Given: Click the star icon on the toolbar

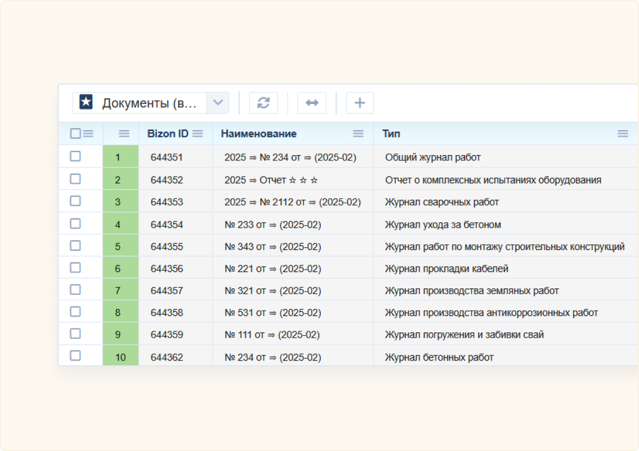Looking at the screenshot, I should (x=86, y=102).
